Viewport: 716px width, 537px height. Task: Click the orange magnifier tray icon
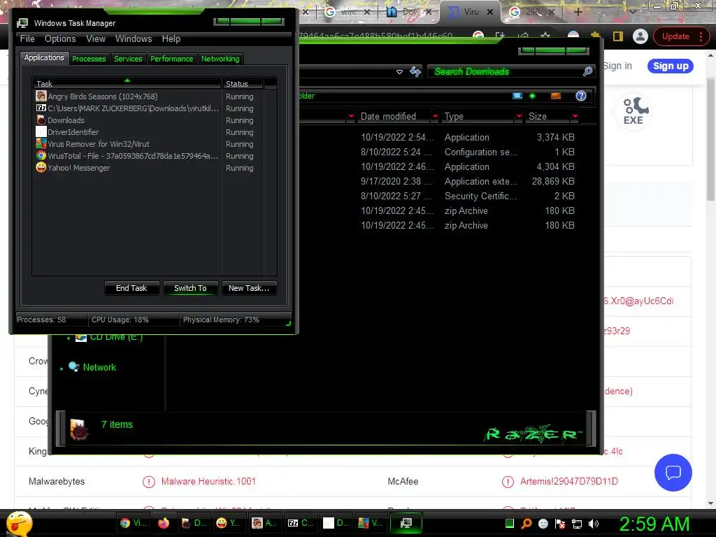point(527,524)
